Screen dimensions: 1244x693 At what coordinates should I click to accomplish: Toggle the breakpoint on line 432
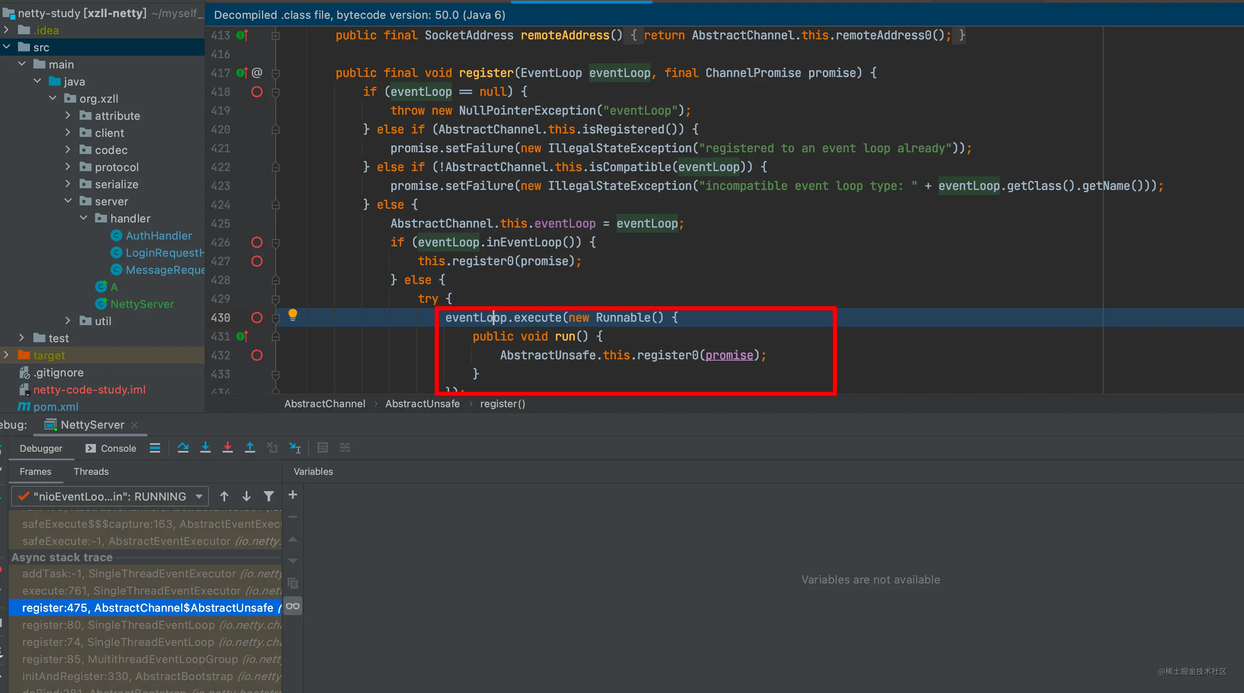(257, 355)
